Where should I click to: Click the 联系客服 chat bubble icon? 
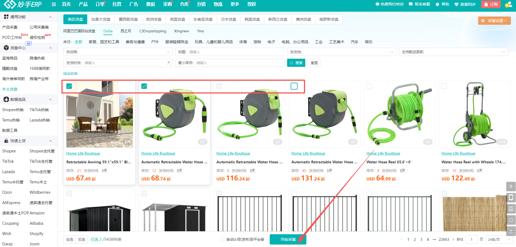[411, 4]
